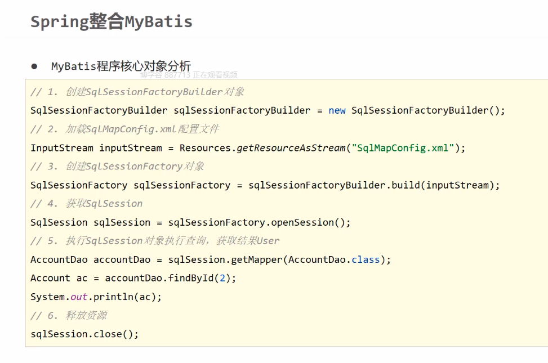This screenshot has width=548, height=363.
Task: Click the comment about executing the query
Action: coord(155,240)
